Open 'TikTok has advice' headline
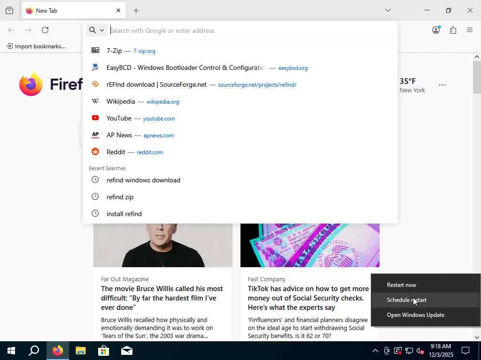Image resolution: width=481 pixels, height=360 pixels. [x=308, y=298]
